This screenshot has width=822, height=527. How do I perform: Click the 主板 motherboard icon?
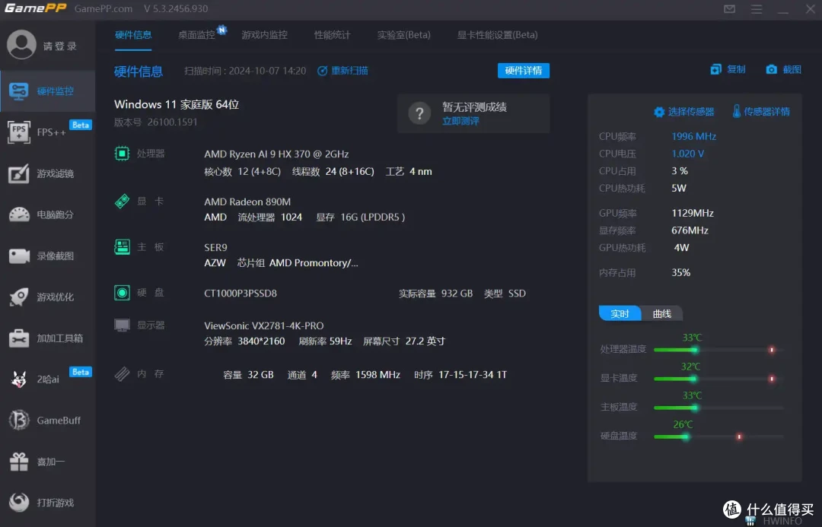tap(122, 246)
